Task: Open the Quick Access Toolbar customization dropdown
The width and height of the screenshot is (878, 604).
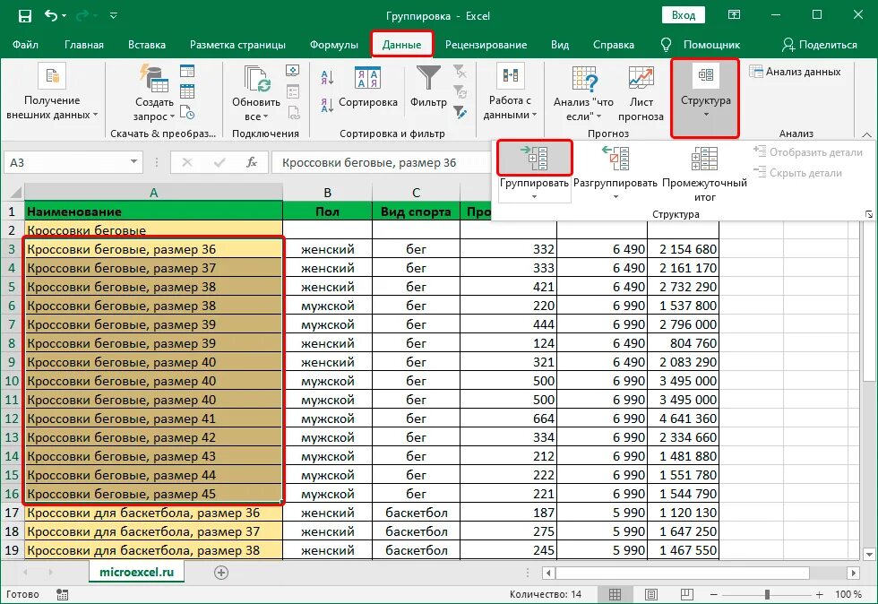Action: coord(114,16)
